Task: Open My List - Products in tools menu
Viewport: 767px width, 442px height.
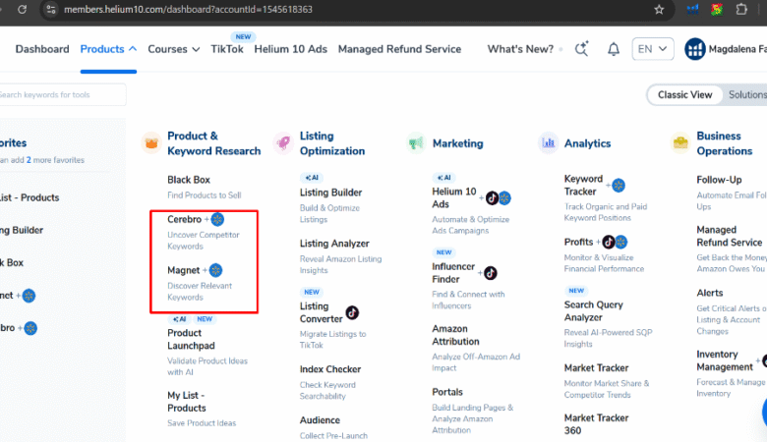Action: click(x=187, y=402)
